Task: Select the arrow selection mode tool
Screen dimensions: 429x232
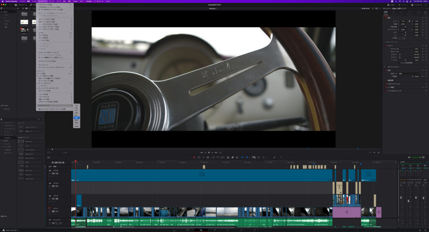Action: click(194, 157)
